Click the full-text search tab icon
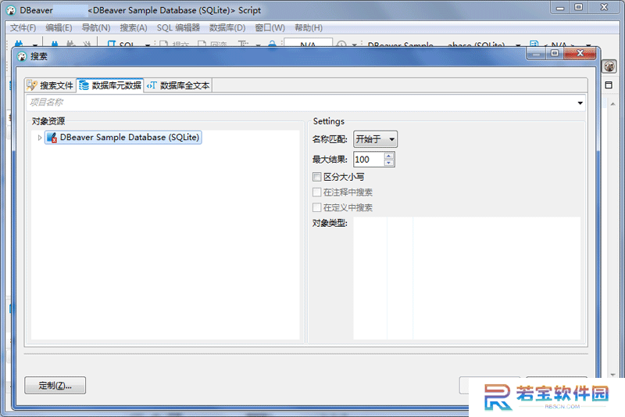 pyautogui.click(x=152, y=85)
